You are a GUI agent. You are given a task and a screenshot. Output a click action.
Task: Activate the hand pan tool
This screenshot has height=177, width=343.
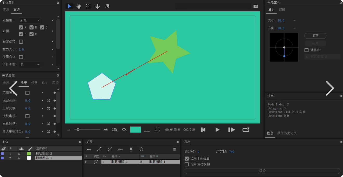(79, 6)
